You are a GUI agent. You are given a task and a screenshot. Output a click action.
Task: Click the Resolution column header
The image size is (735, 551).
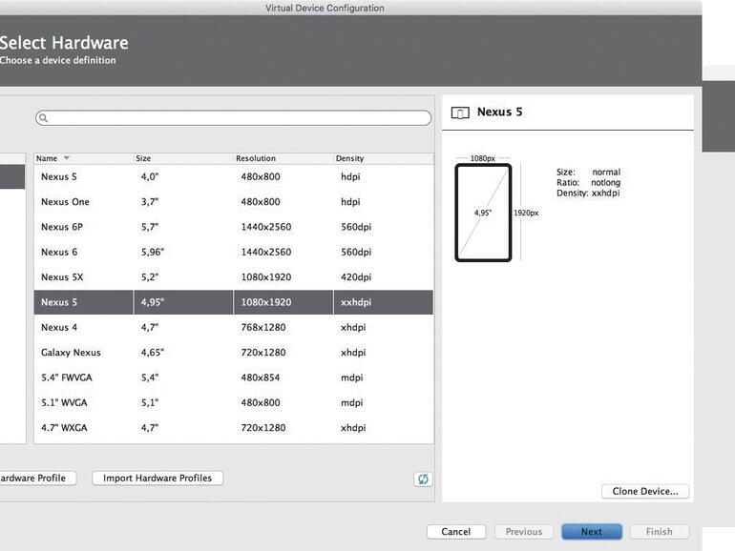256,158
